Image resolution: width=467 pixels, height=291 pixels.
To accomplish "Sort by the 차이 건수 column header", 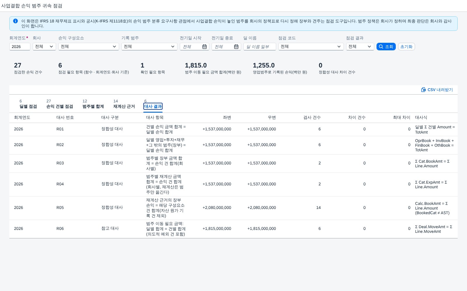I will (357, 118).
